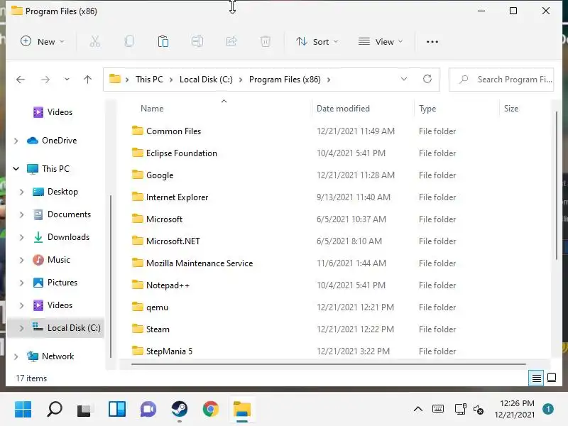Select the Common Files folder

173,131
